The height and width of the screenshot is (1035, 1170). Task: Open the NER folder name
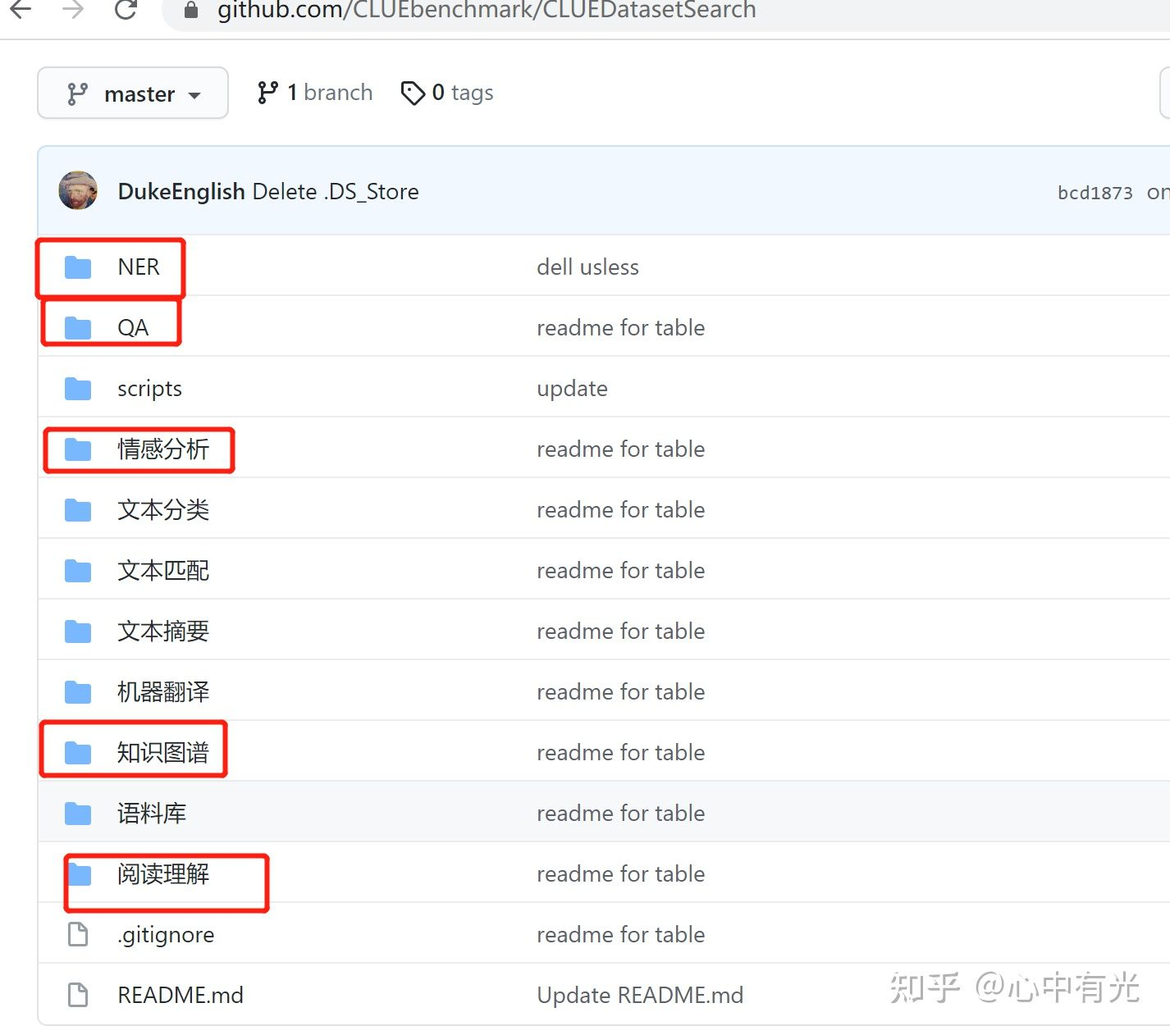pyautogui.click(x=139, y=267)
